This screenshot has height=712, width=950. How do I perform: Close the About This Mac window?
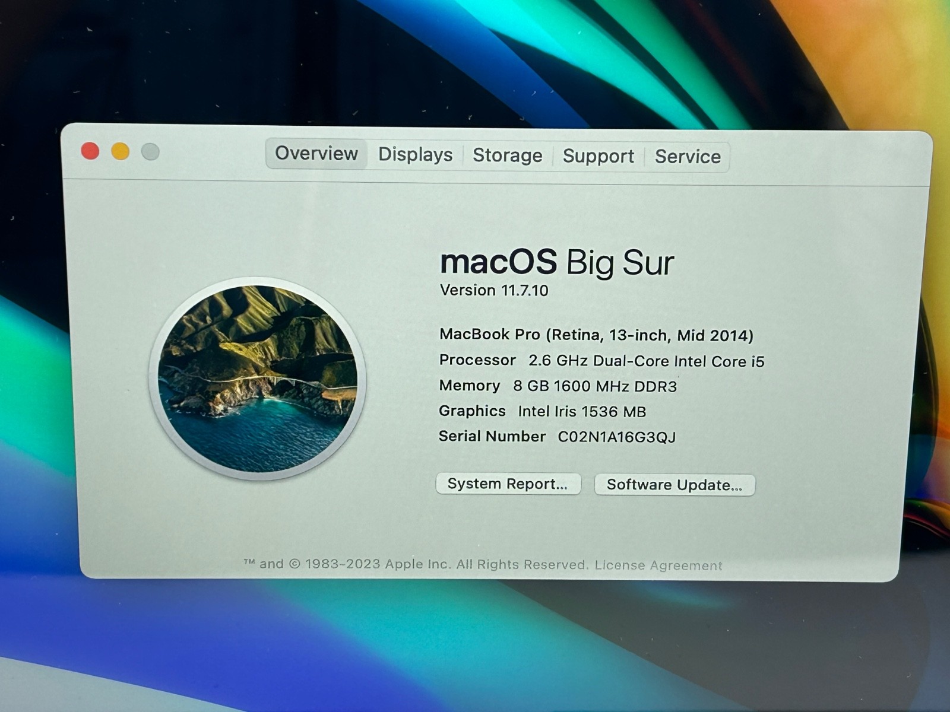(x=90, y=151)
